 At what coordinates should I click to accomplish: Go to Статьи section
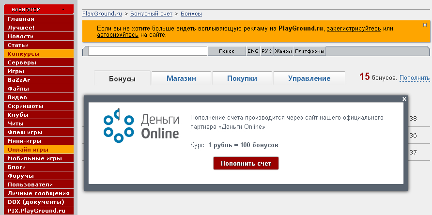(x=39, y=45)
